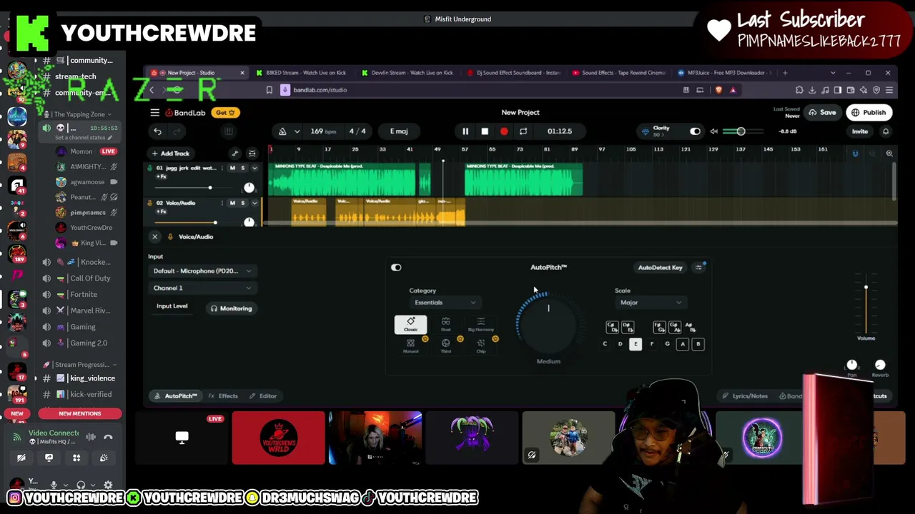Toggle the AutoPitch power switch
The width and height of the screenshot is (915, 514).
(x=396, y=268)
